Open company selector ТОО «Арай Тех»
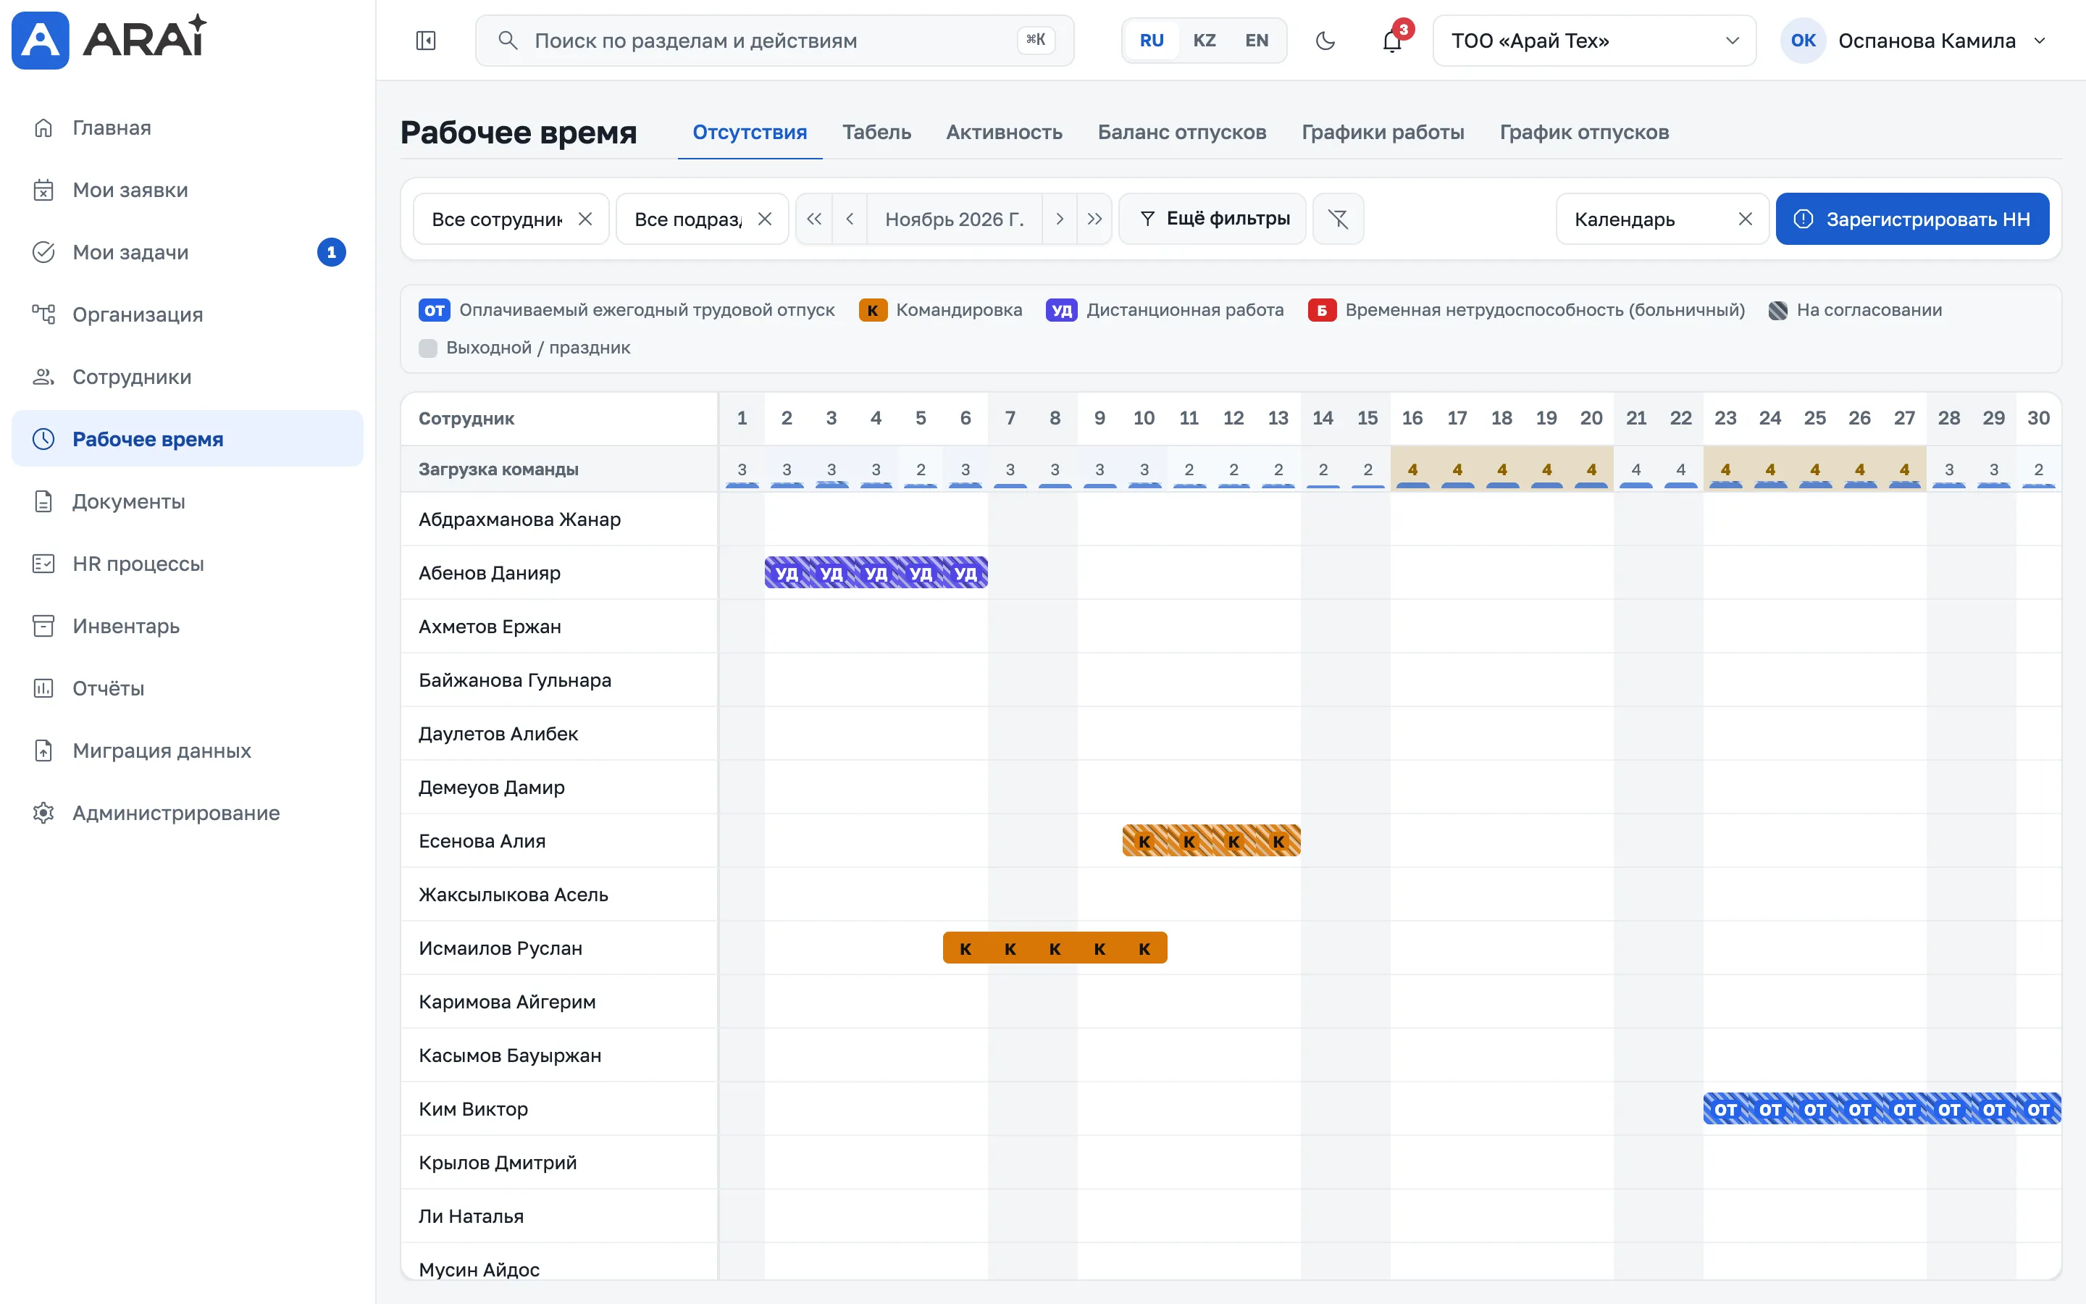Image resolution: width=2086 pixels, height=1304 pixels. click(1593, 41)
